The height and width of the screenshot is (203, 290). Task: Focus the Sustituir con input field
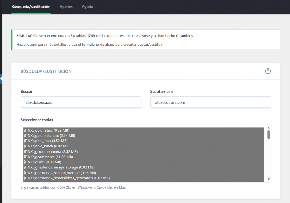(210, 102)
